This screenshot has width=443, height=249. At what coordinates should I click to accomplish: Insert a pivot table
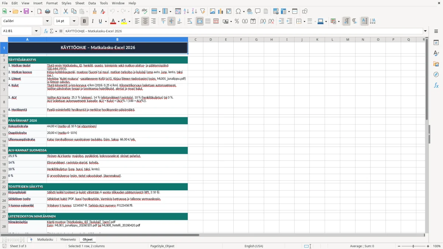click(229, 11)
